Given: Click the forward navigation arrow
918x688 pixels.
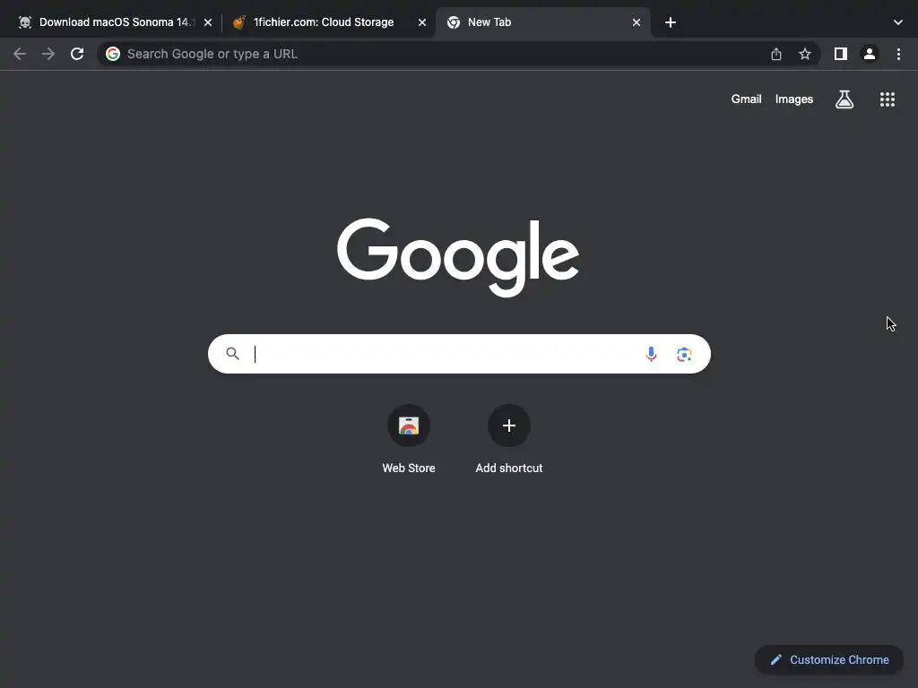Looking at the screenshot, I should pos(48,54).
